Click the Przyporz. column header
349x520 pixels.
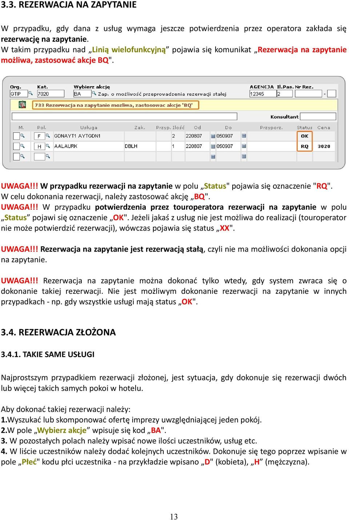pyautogui.click(x=271, y=128)
